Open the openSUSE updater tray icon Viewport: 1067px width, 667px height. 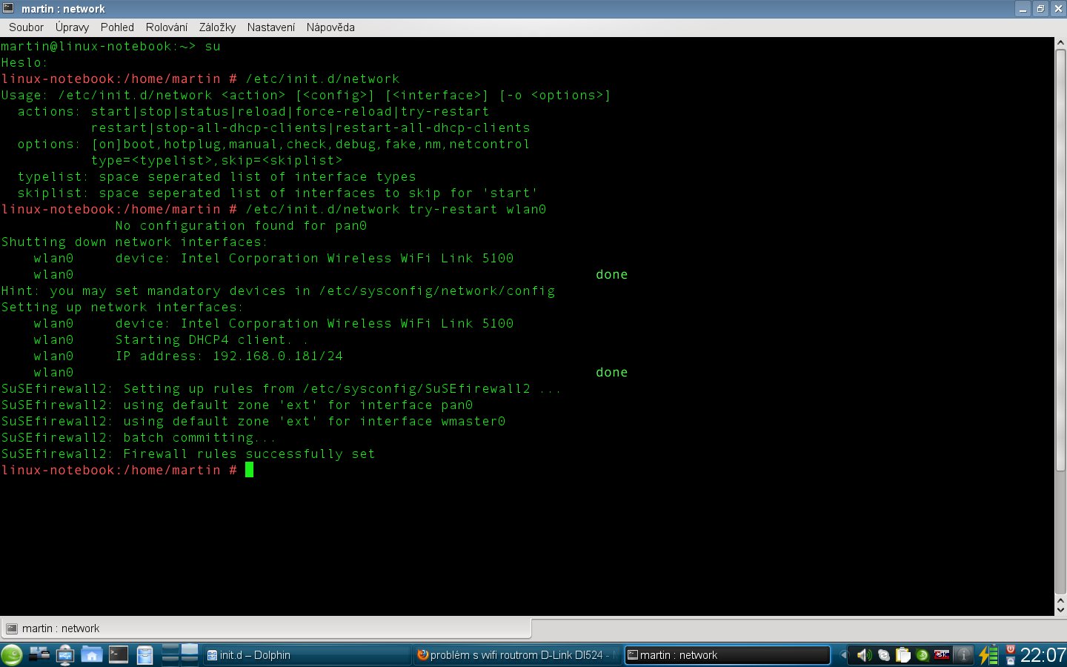tap(923, 655)
